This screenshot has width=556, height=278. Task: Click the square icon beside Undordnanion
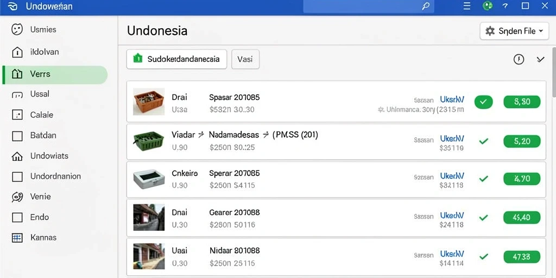17,176
